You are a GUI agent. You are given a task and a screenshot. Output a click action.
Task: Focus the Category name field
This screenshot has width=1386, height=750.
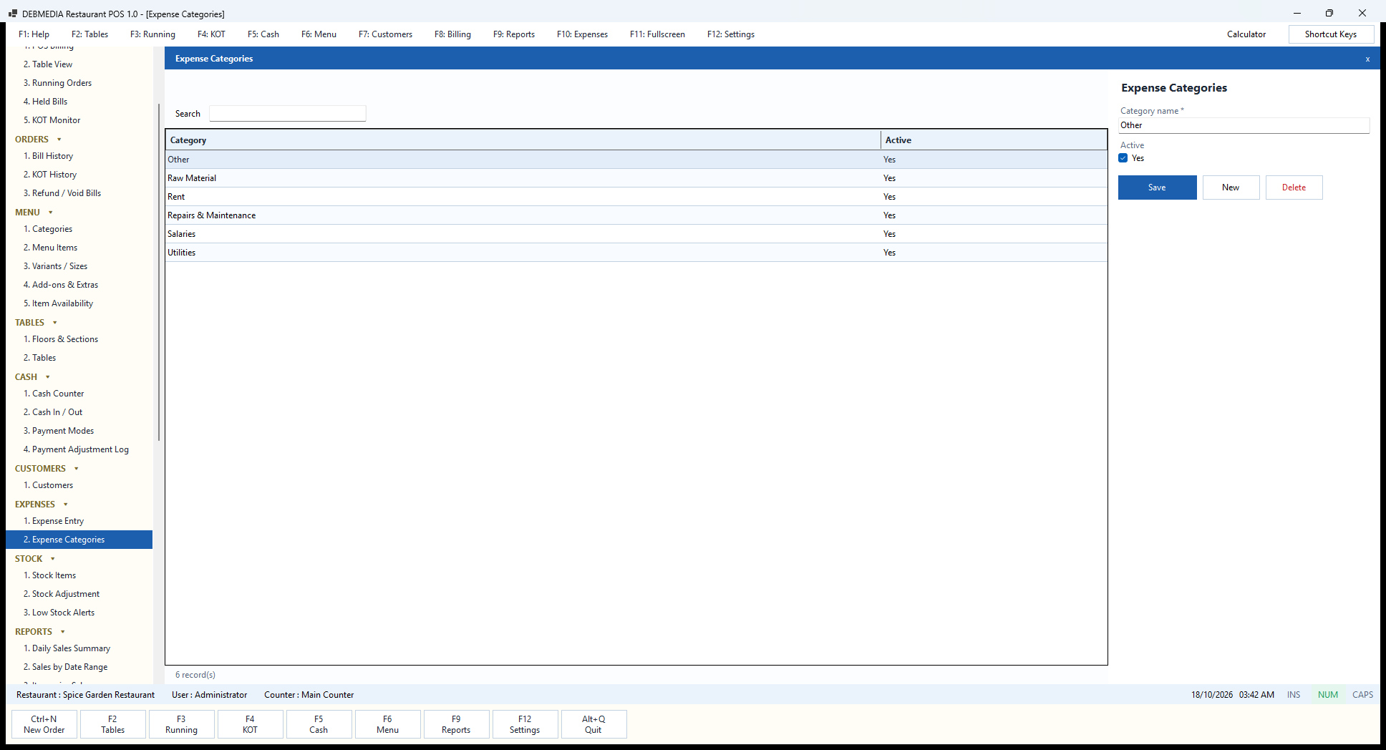pos(1244,125)
